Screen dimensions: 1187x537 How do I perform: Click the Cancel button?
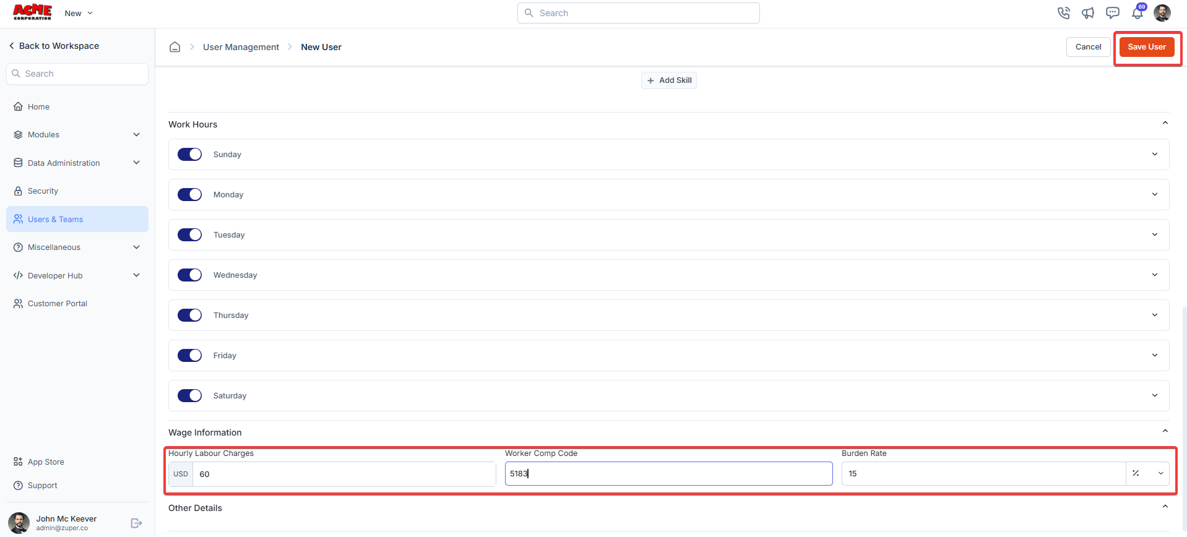pyautogui.click(x=1088, y=47)
